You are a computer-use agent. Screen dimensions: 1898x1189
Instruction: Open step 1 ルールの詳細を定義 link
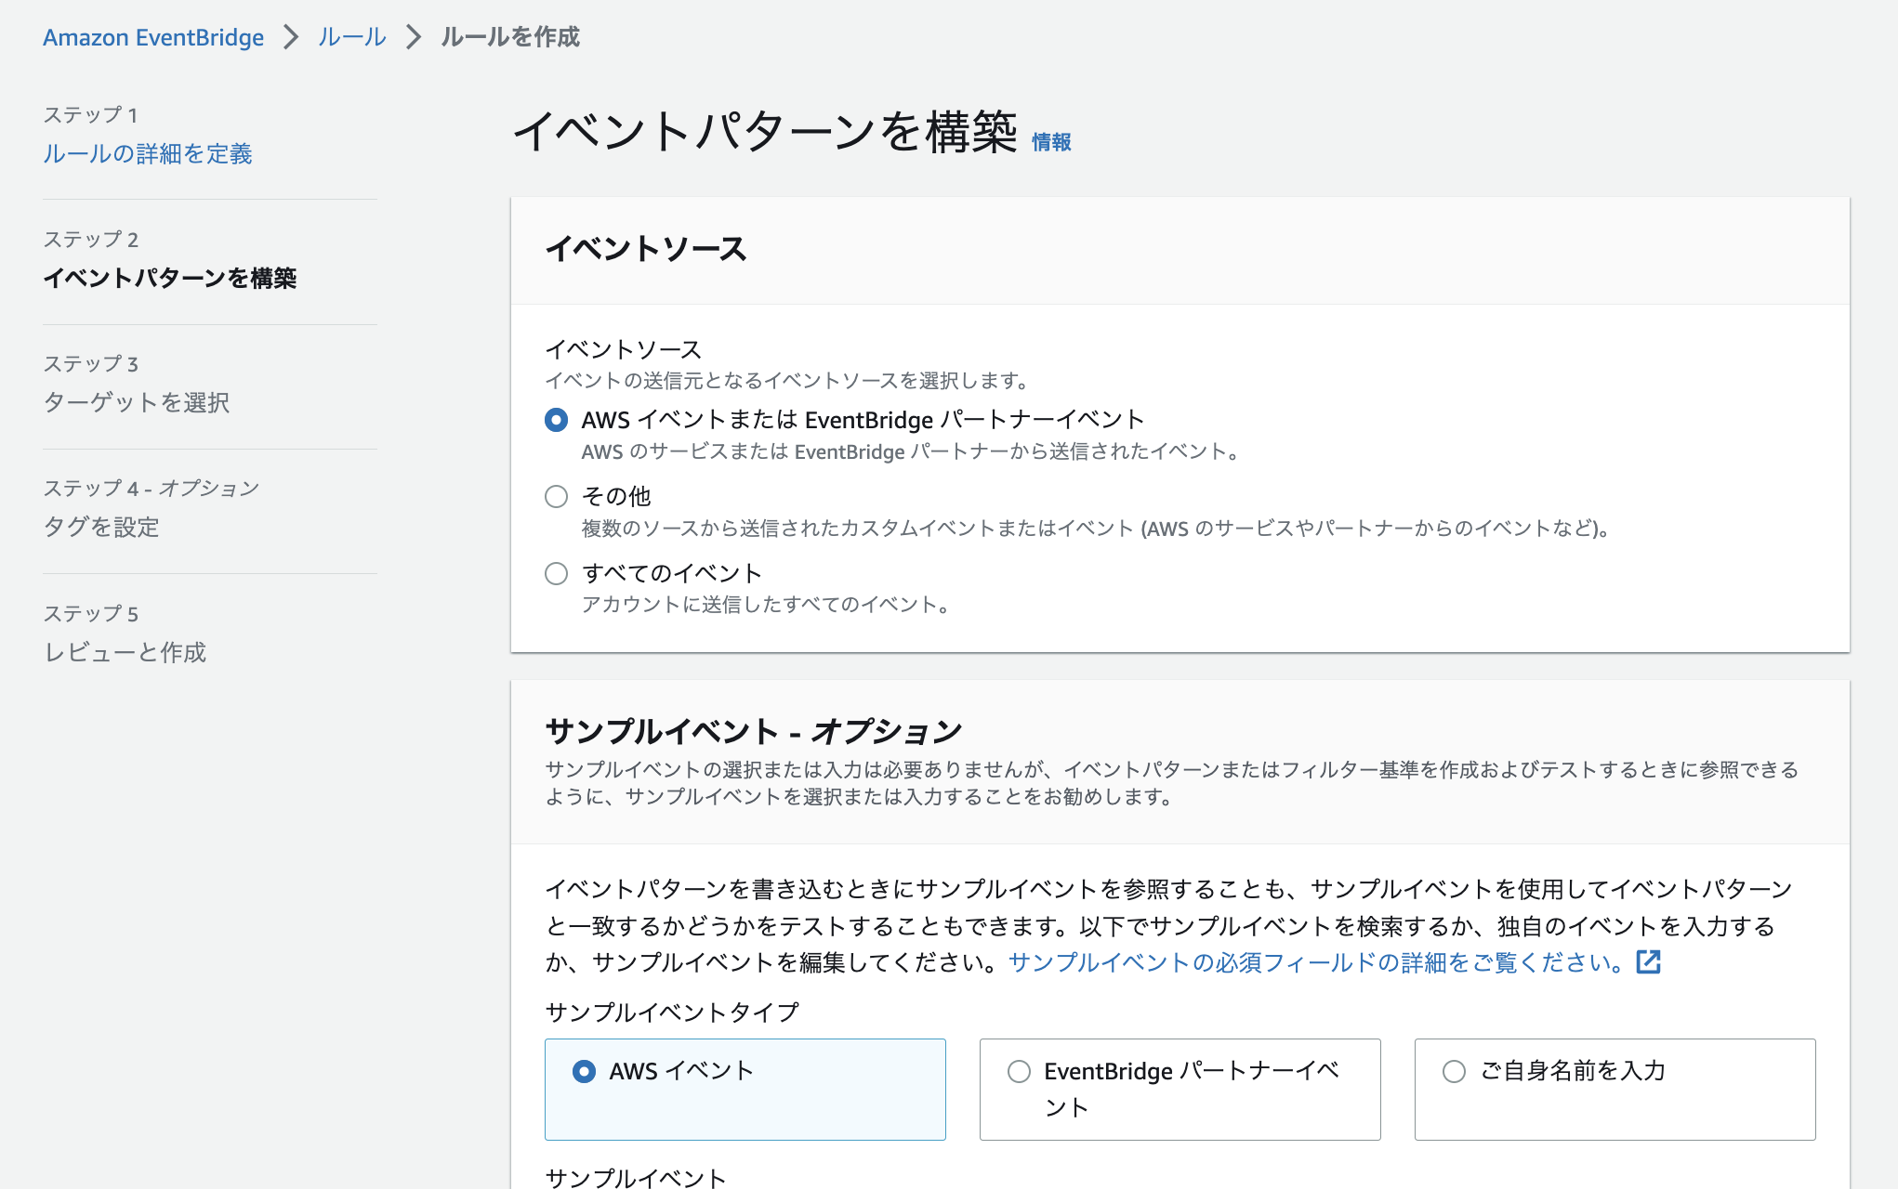[148, 153]
